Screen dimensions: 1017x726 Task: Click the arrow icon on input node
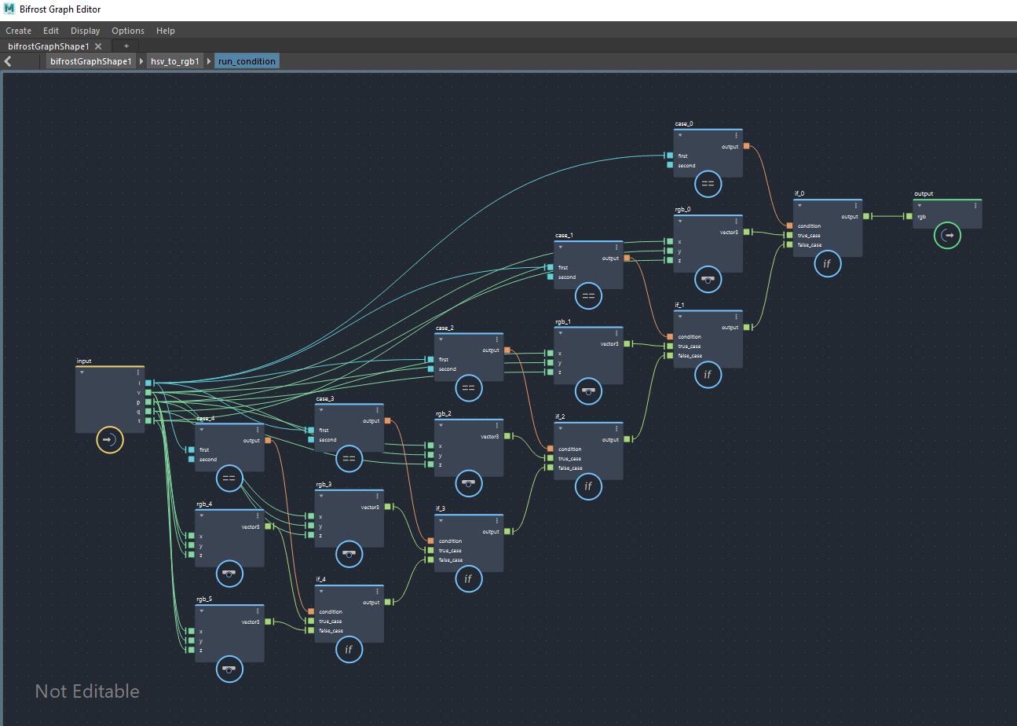[109, 440]
